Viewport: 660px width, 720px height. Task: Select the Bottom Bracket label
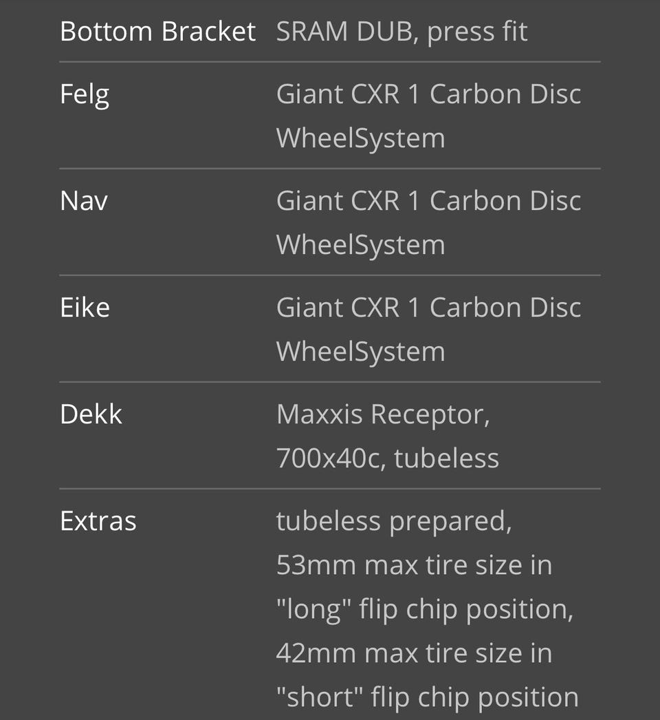(x=157, y=31)
